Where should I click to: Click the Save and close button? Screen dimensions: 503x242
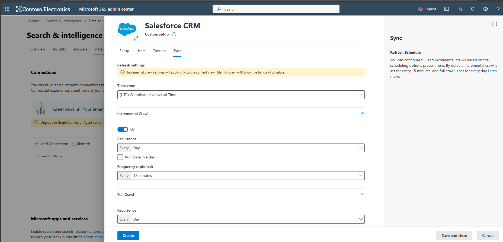[x=454, y=235]
